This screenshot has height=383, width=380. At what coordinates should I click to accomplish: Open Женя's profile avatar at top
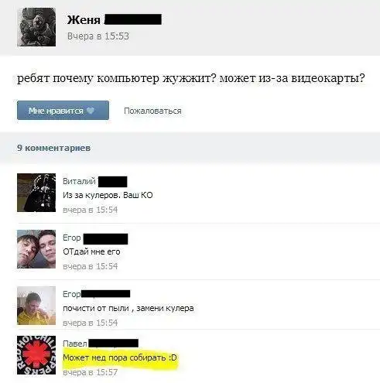tap(36, 27)
